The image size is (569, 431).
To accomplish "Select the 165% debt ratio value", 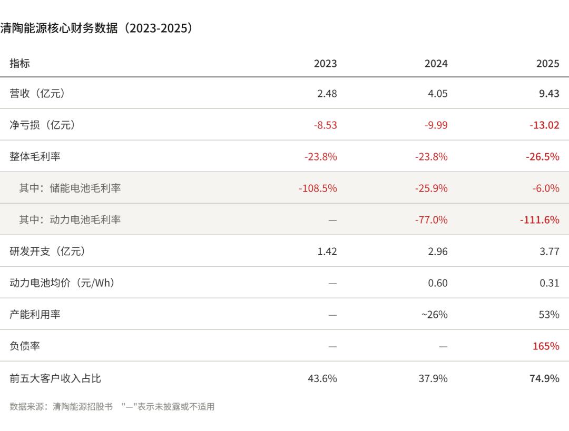I will click(546, 346).
